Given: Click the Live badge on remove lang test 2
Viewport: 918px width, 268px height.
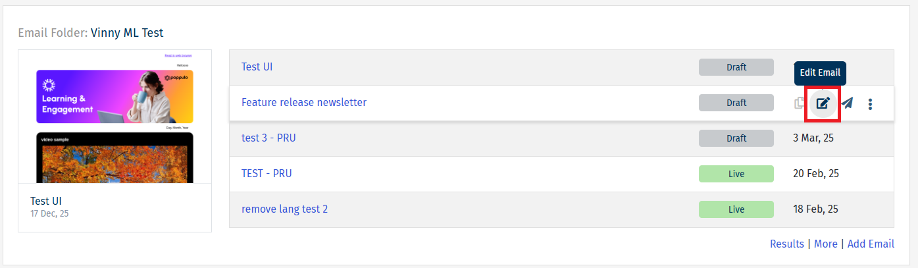Looking at the screenshot, I should point(736,209).
